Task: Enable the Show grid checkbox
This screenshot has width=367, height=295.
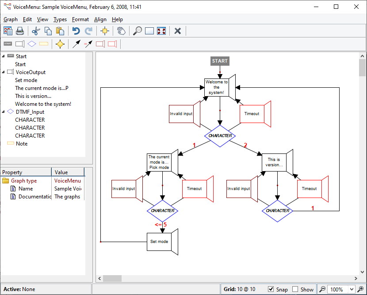Action: tap(295, 289)
